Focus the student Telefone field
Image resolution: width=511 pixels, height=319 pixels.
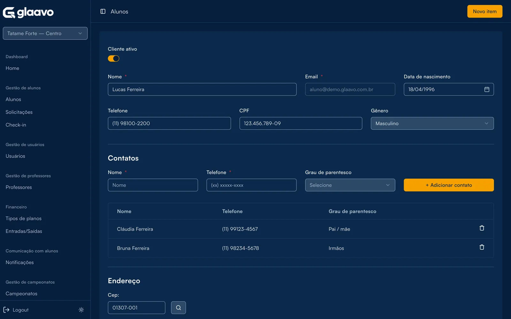tap(169, 123)
